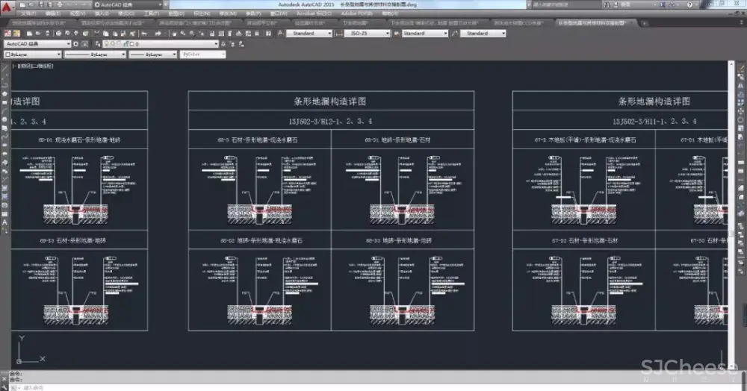Open the 插入(I) menu

(x=102, y=13)
